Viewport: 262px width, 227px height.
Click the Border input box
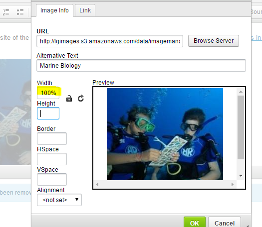(52, 139)
